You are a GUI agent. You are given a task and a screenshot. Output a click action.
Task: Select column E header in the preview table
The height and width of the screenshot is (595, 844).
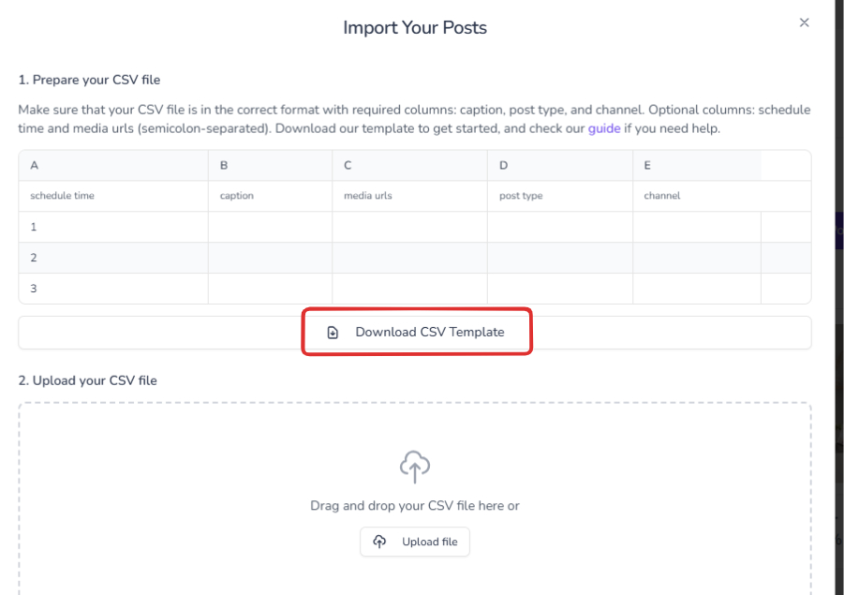coord(647,166)
